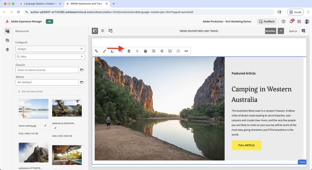Click the four-square grid icon in component toolbar
Image resolution: width=312 pixels, height=170 pixels.
click(178, 51)
